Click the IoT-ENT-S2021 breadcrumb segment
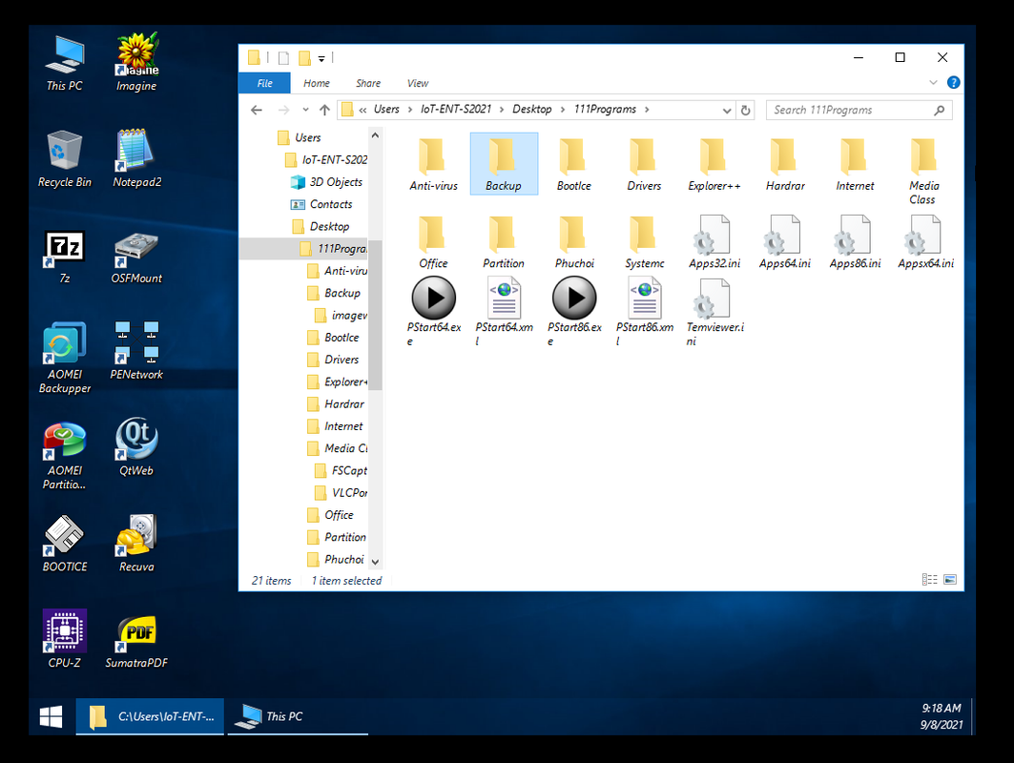 click(456, 110)
